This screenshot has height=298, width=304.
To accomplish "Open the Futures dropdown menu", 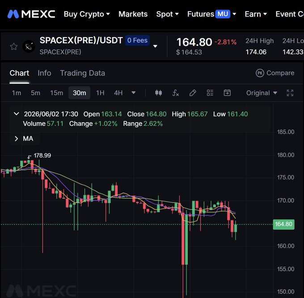I will pos(212,14).
